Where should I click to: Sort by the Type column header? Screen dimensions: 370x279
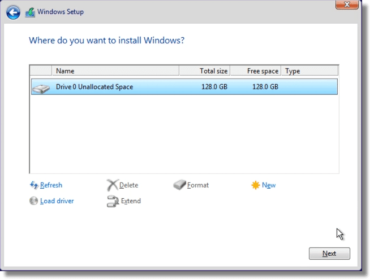tap(309, 71)
